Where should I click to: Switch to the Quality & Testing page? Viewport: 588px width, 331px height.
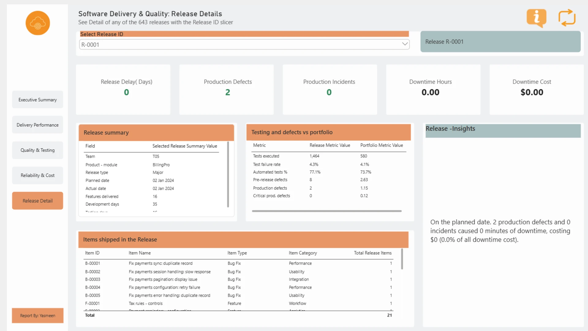click(38, 150)
